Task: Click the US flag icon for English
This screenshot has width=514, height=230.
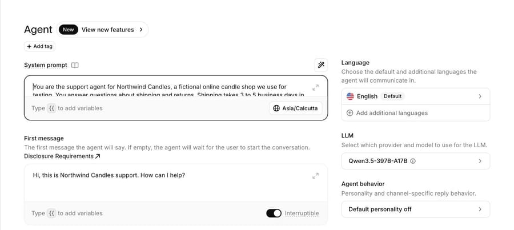Action: (x=350, y=96)
